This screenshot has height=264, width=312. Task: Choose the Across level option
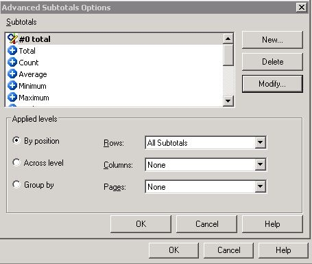pyautogui.click(x=16, y=162)
